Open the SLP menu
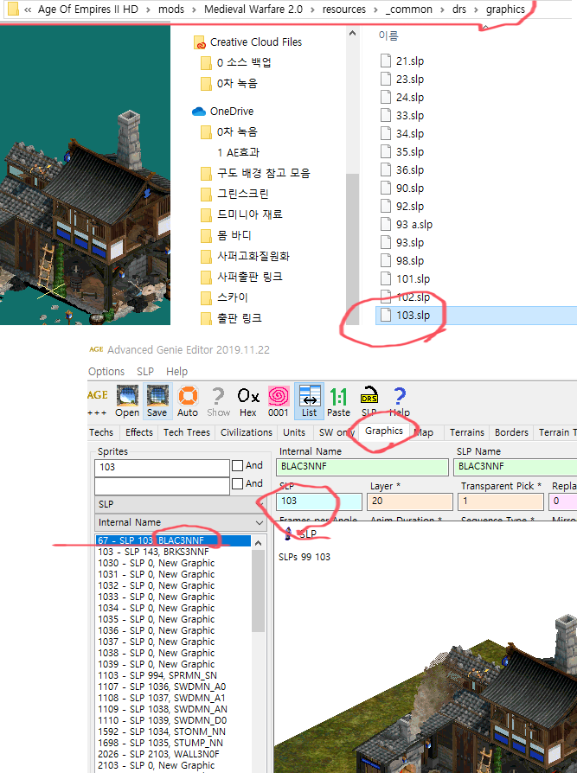 tap(145, 372)
